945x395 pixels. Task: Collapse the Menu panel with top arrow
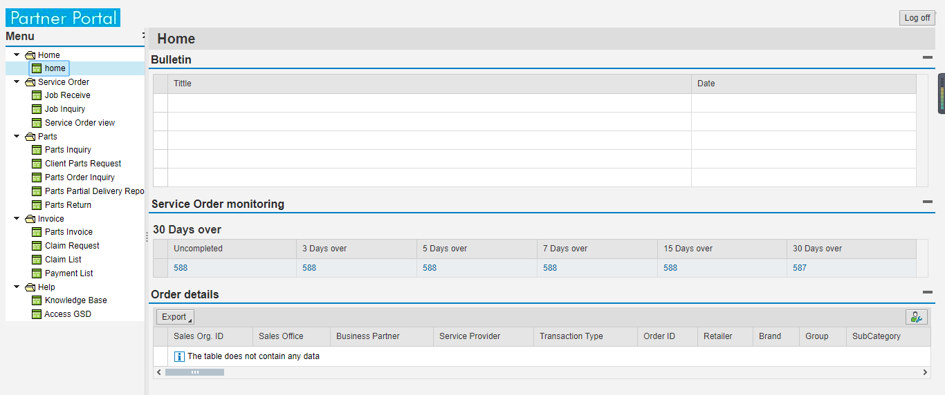coord(143,36)
